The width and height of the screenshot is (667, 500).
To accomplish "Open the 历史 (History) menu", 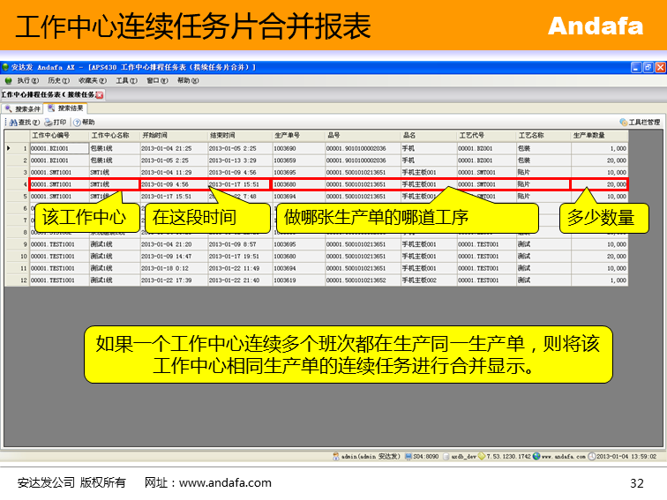I will pyautogui.click(x=56, y=80).
